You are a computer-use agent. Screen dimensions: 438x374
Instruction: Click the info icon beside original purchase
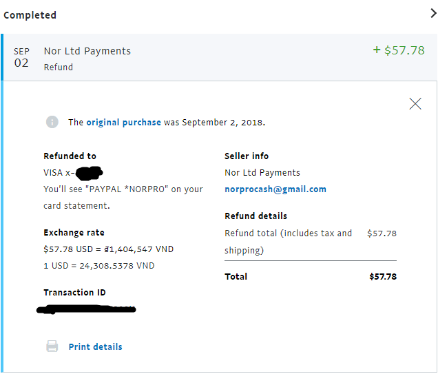[x=52, y=122]
